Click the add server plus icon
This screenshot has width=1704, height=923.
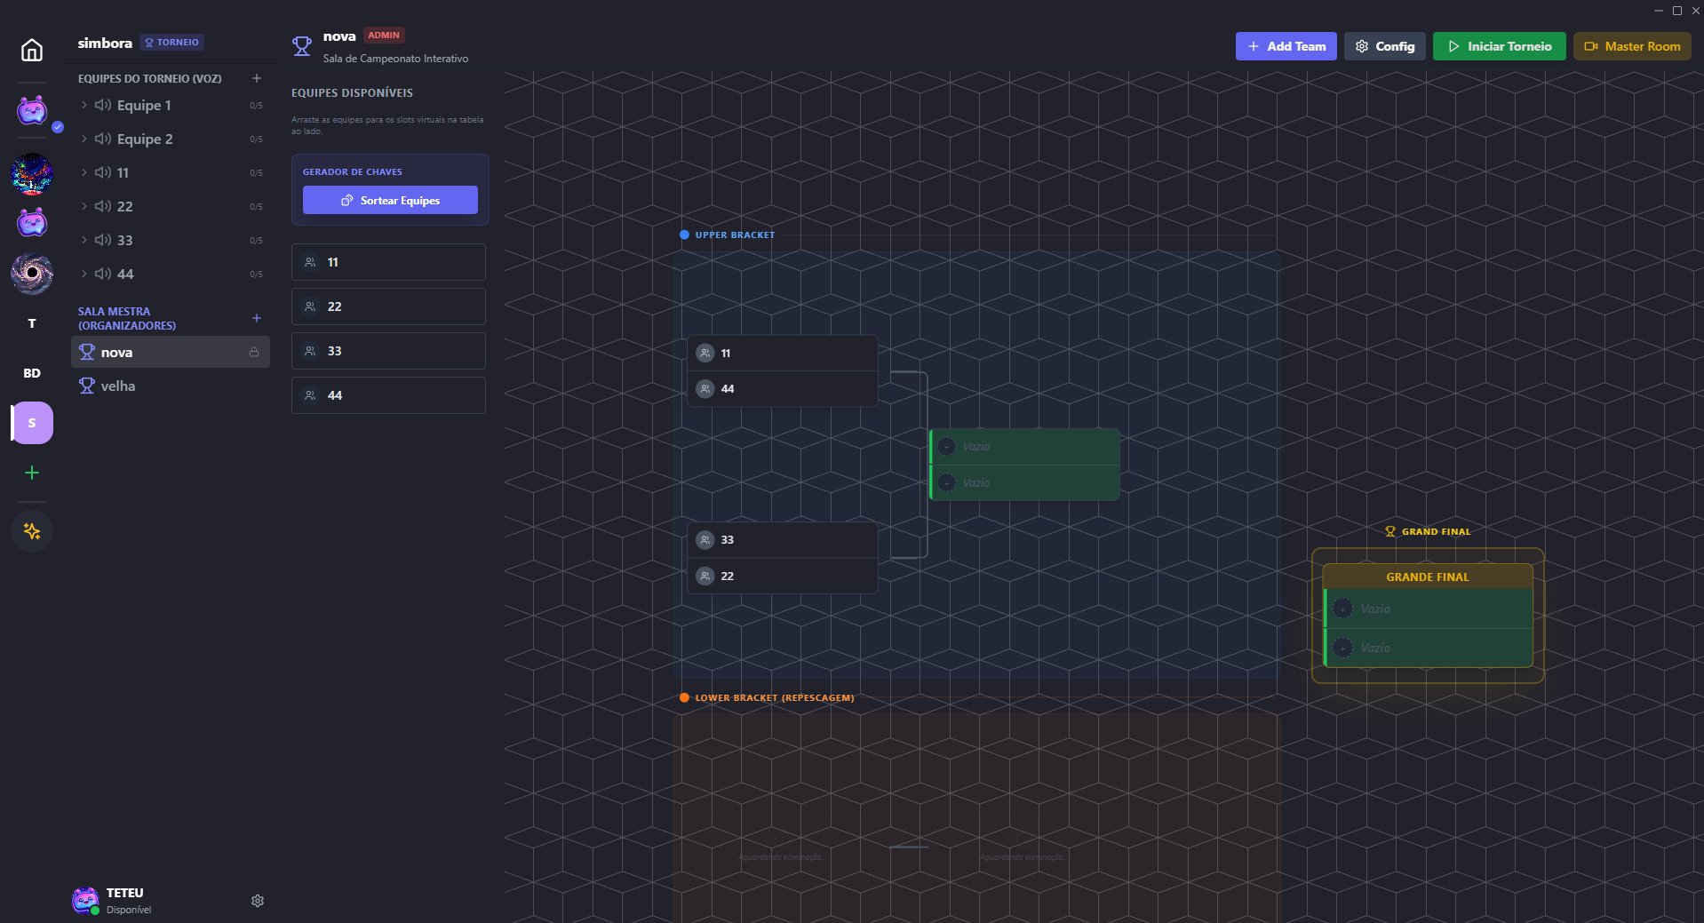point(32,473)
